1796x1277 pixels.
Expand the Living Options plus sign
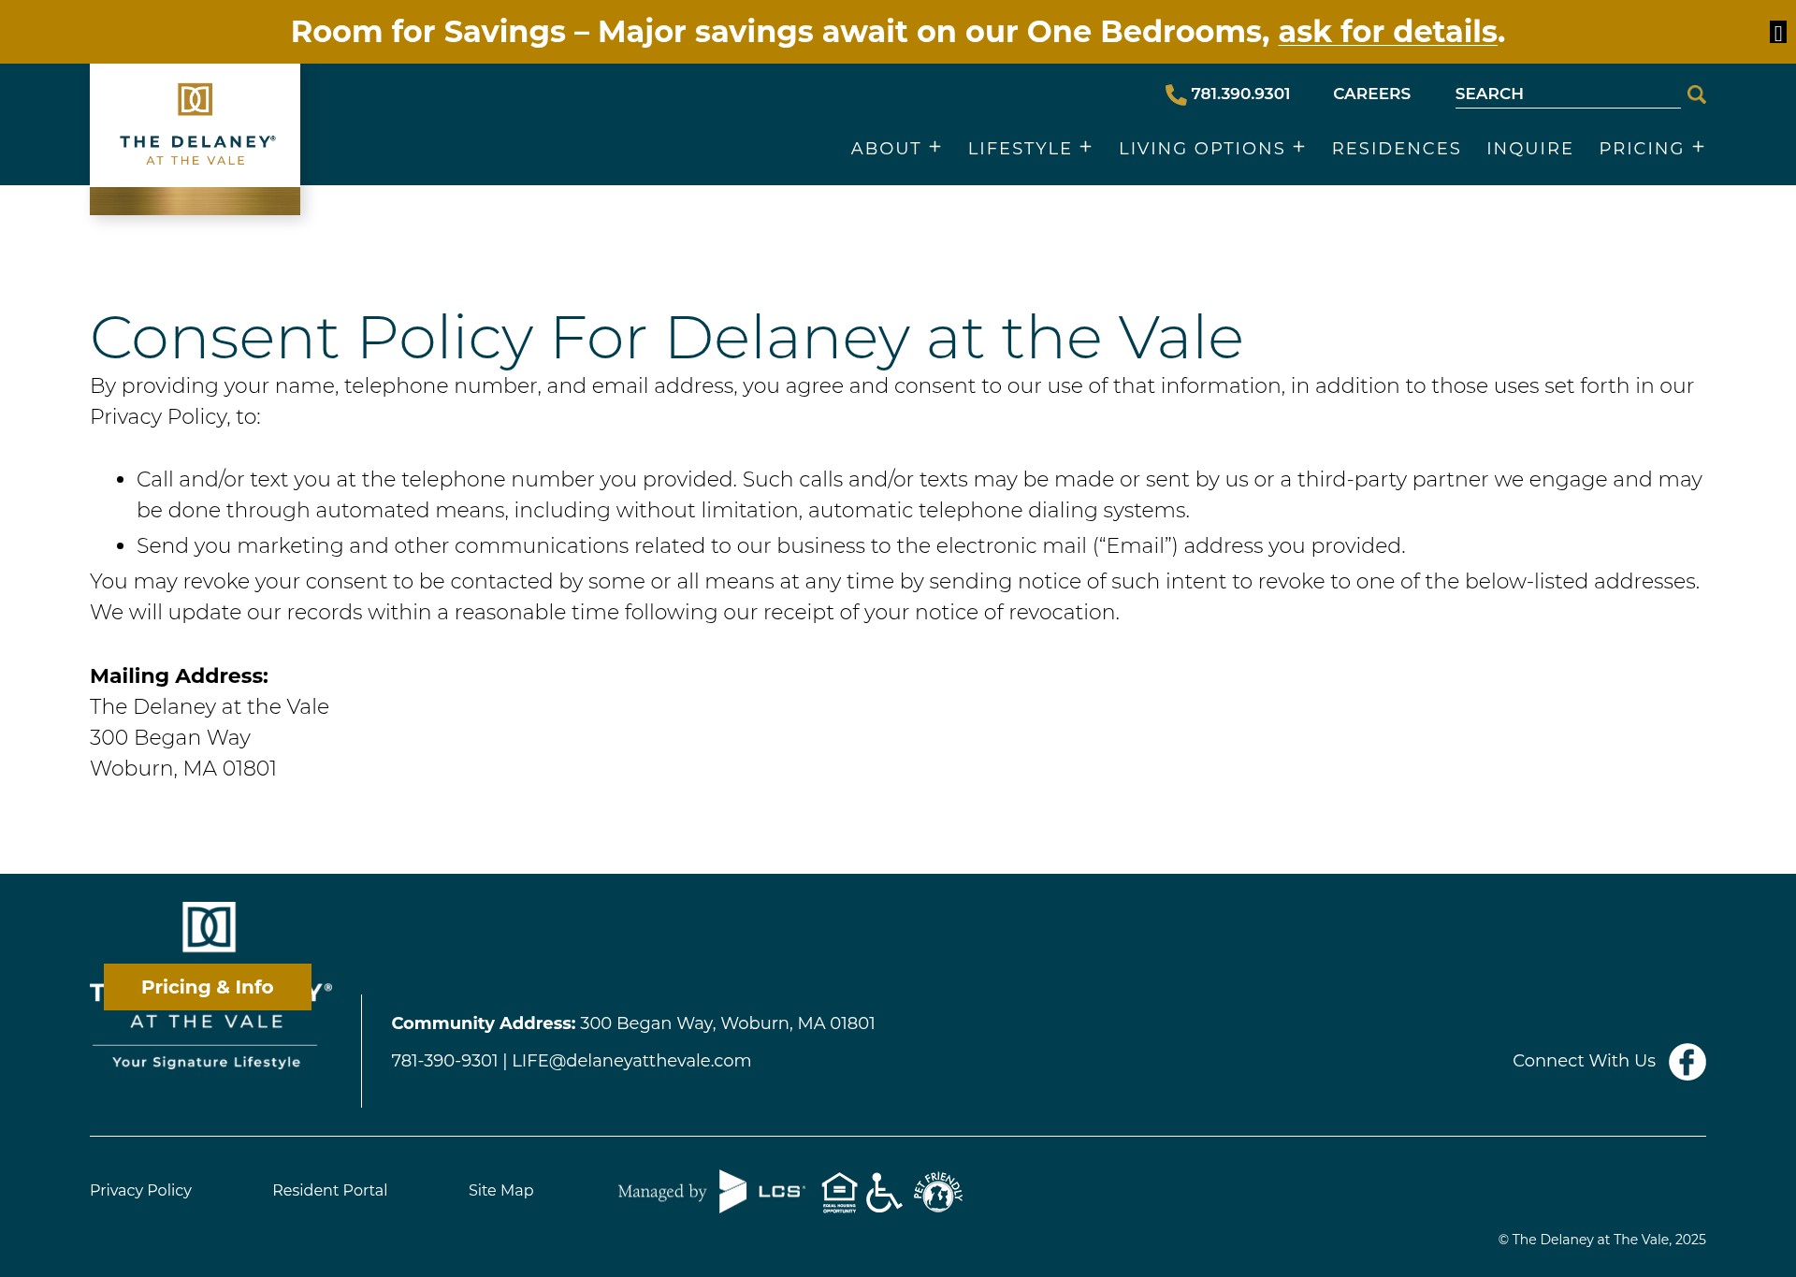coord(1299,147)
